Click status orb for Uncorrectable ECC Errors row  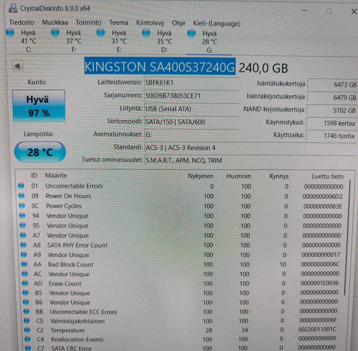26,311
